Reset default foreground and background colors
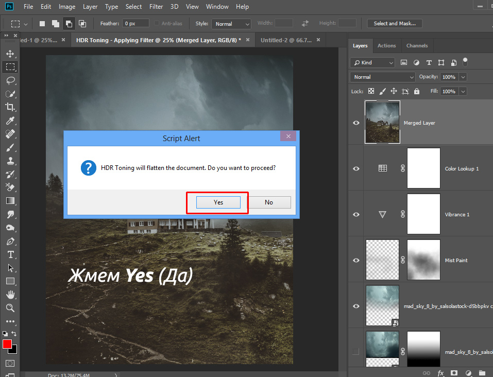493x377 pixels. pos(5,334)
